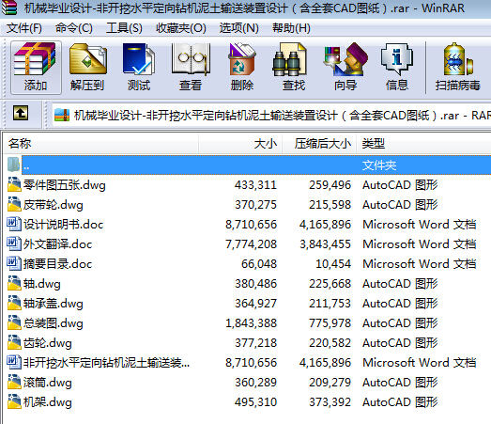
Task: Click compressed size 373,392
Action: point(330,402)
